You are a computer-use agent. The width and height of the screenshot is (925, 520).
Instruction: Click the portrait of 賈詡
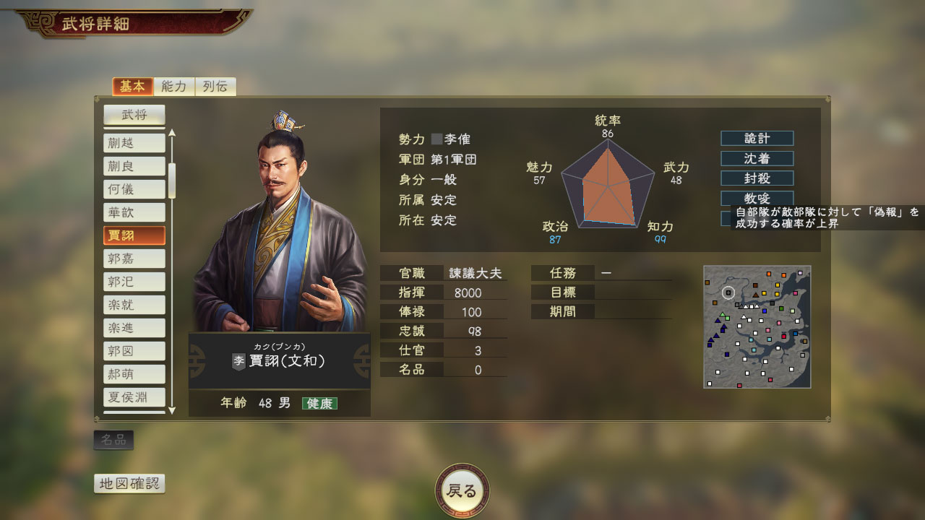[280, 222]
